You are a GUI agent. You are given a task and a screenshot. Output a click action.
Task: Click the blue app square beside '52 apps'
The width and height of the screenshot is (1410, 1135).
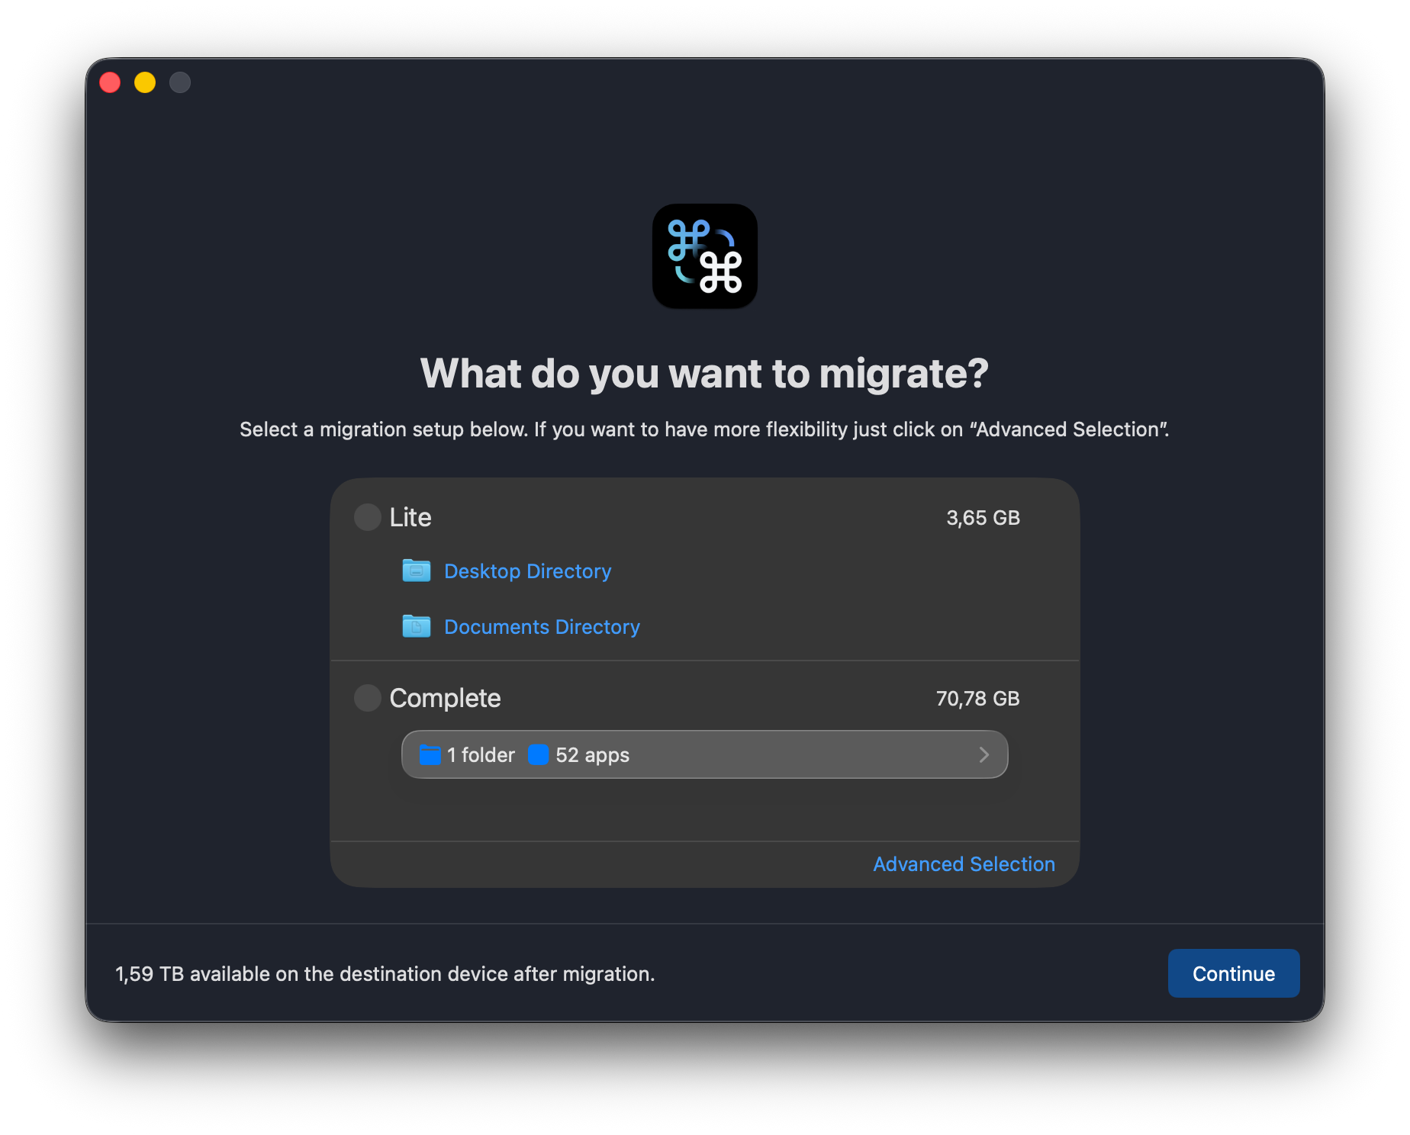tap(538, 755)
